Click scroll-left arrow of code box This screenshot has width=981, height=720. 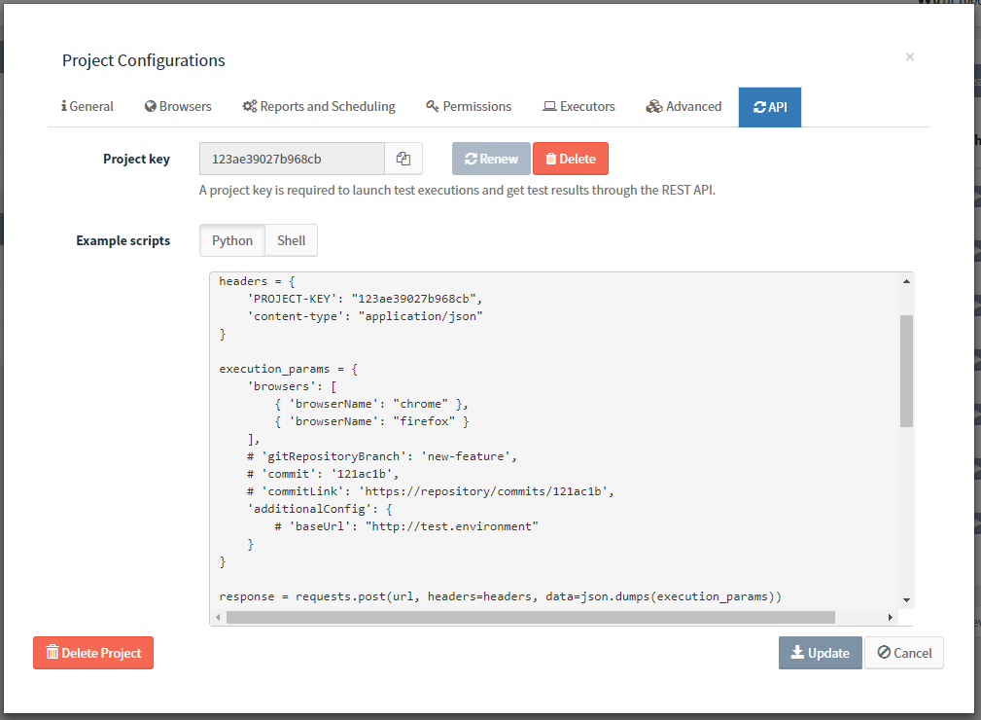(218, 617)
